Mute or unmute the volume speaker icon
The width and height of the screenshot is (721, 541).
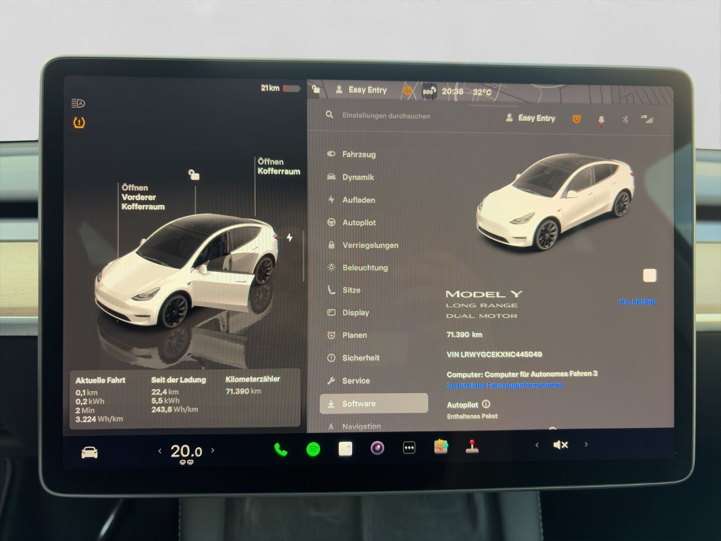(x=561, y=445)
